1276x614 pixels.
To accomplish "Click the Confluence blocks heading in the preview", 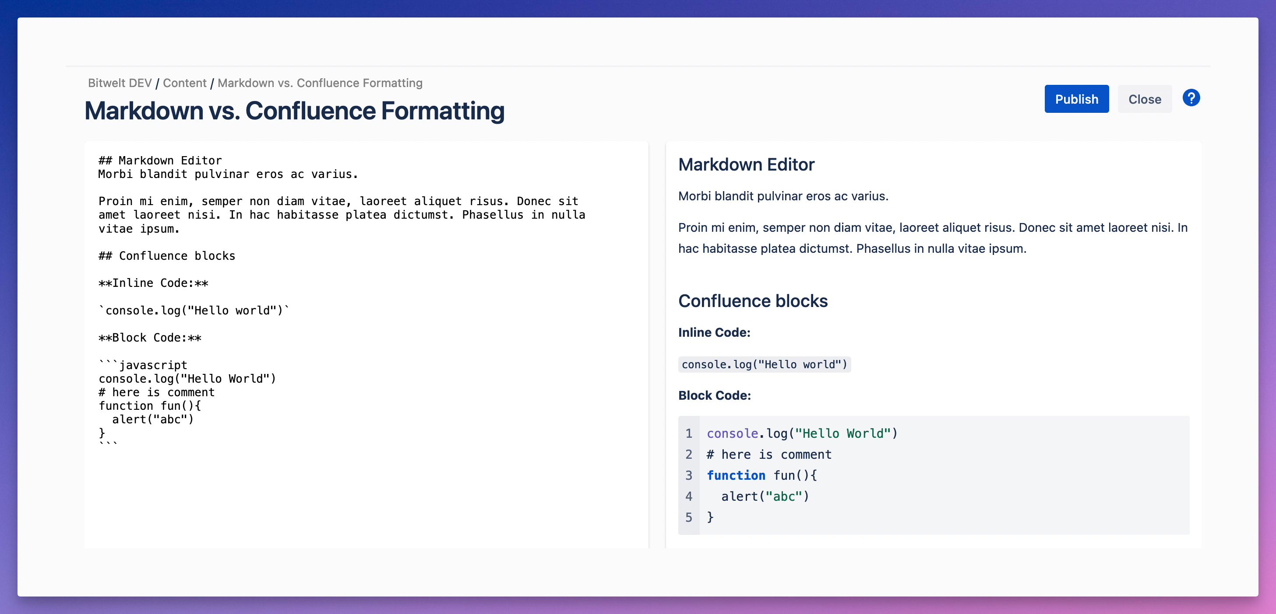I will (x=753, y=300).
